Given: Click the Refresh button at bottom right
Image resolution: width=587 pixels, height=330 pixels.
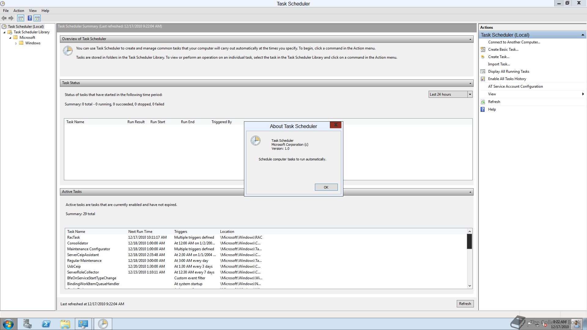Looking at the screenshot, I should [465, 304].
